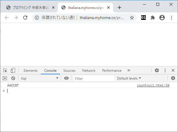Bookmark this page with the star icon
The width and height of the screenshot is (178, 132).
tap(132, 18)
